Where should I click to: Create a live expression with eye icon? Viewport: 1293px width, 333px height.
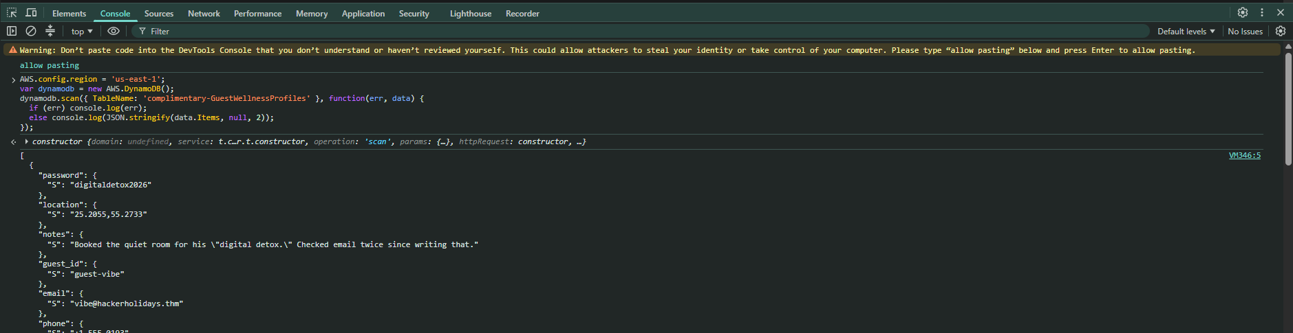tap(114, 31)
